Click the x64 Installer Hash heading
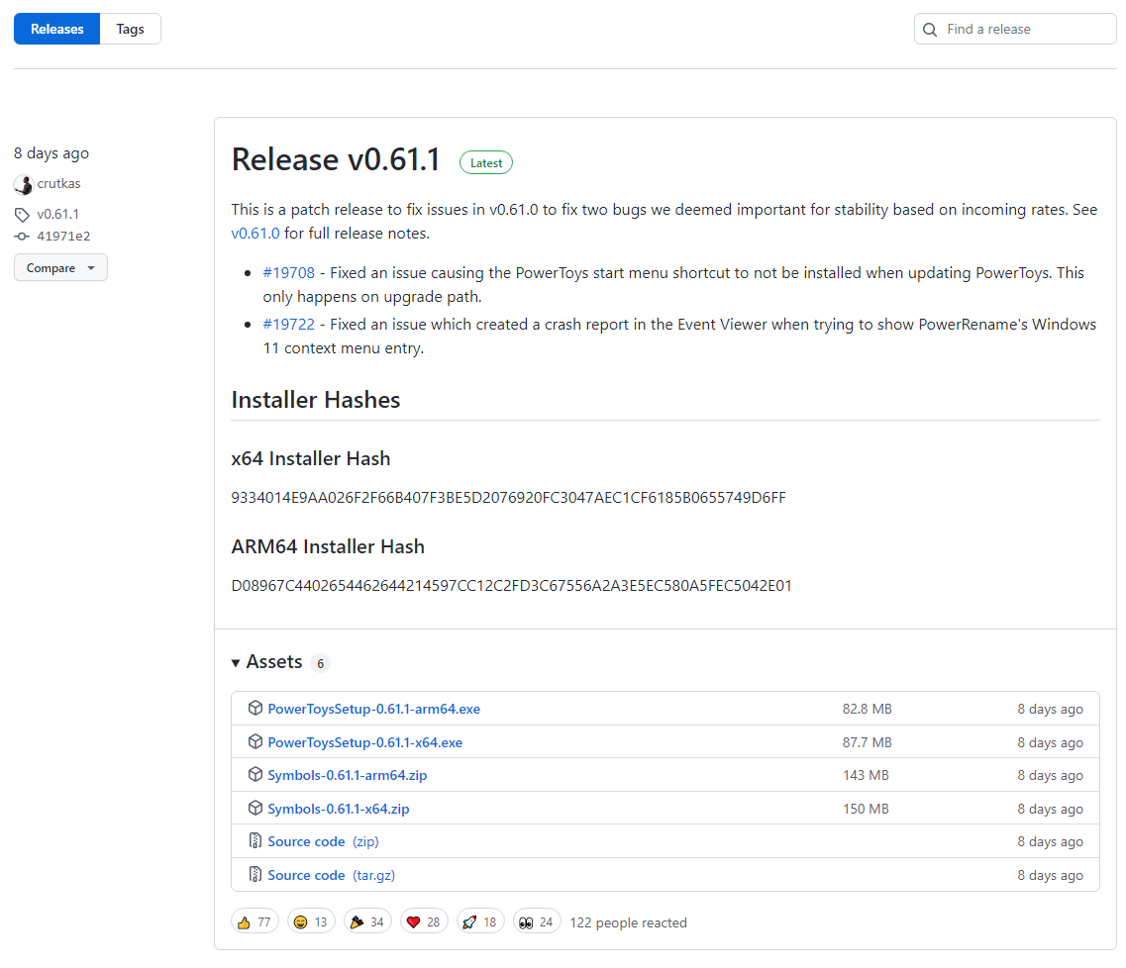Screen dimensions: 1126x968 point(311,458)
